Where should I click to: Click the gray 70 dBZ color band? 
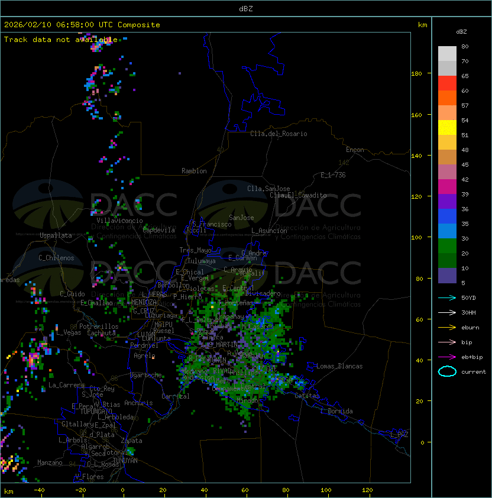447,68
